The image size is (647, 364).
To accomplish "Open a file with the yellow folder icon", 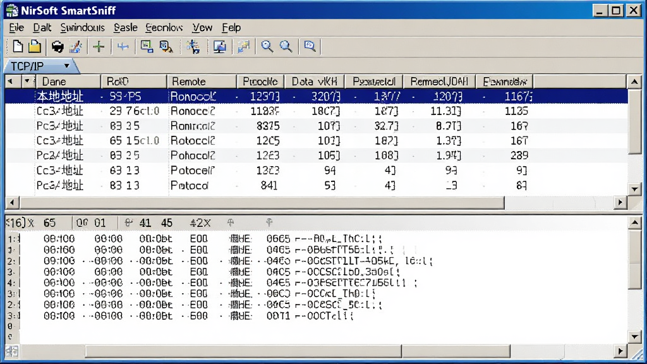I will coord(35,46).
